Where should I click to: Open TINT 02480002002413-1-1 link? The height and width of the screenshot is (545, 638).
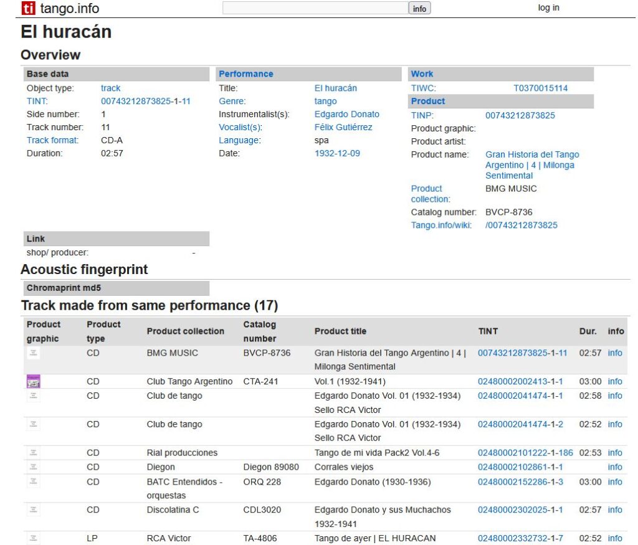[x=520, y=381]
